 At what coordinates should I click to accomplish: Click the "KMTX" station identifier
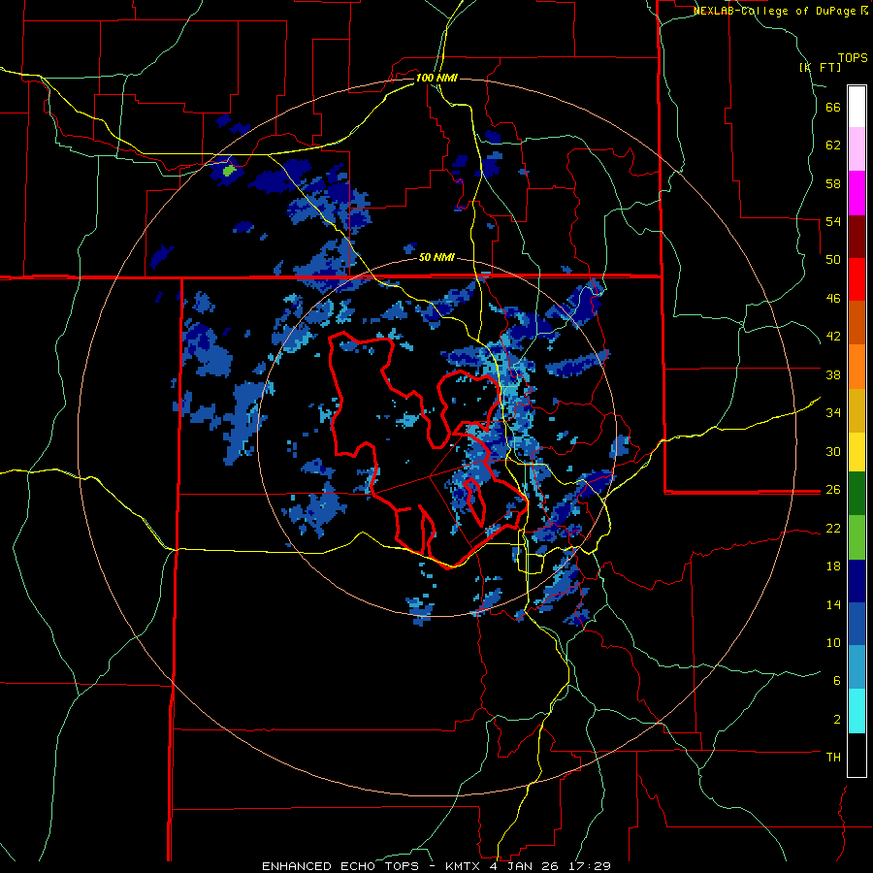pyautogui.click(x=464, y=866)
